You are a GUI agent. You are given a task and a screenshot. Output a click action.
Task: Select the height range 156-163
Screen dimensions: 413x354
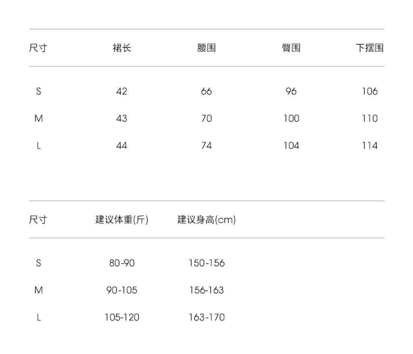[x=206, y=290]
